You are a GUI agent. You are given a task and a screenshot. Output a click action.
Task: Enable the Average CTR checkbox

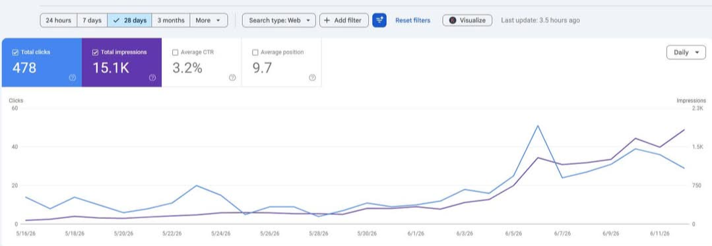coord(176,53)
